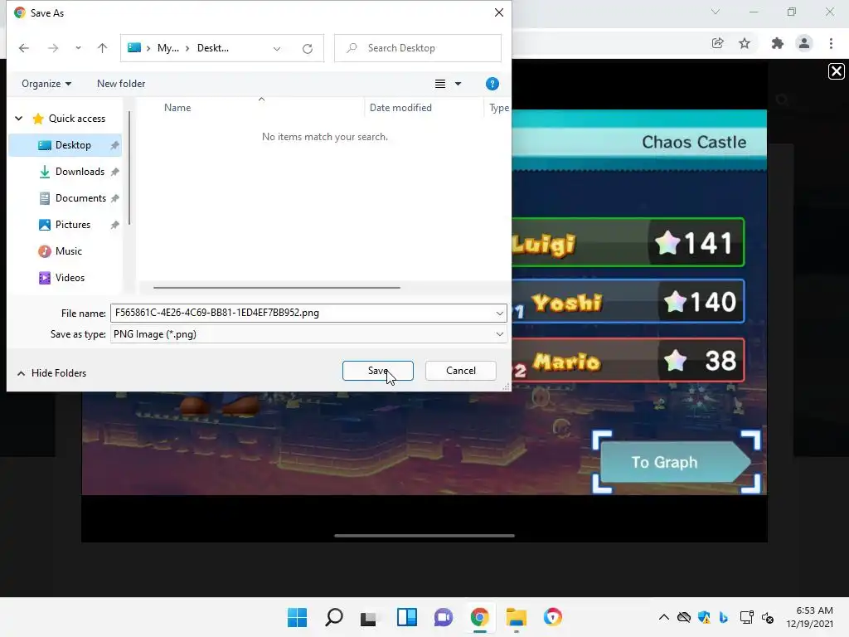Open Chrome three-dot menu
The width and height of the screenshot is (849, 637).
[831, 43]
